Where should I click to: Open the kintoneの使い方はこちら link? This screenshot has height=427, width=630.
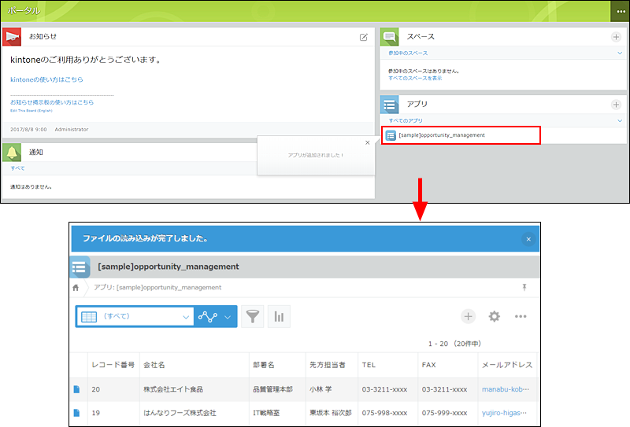coord(46,79)
